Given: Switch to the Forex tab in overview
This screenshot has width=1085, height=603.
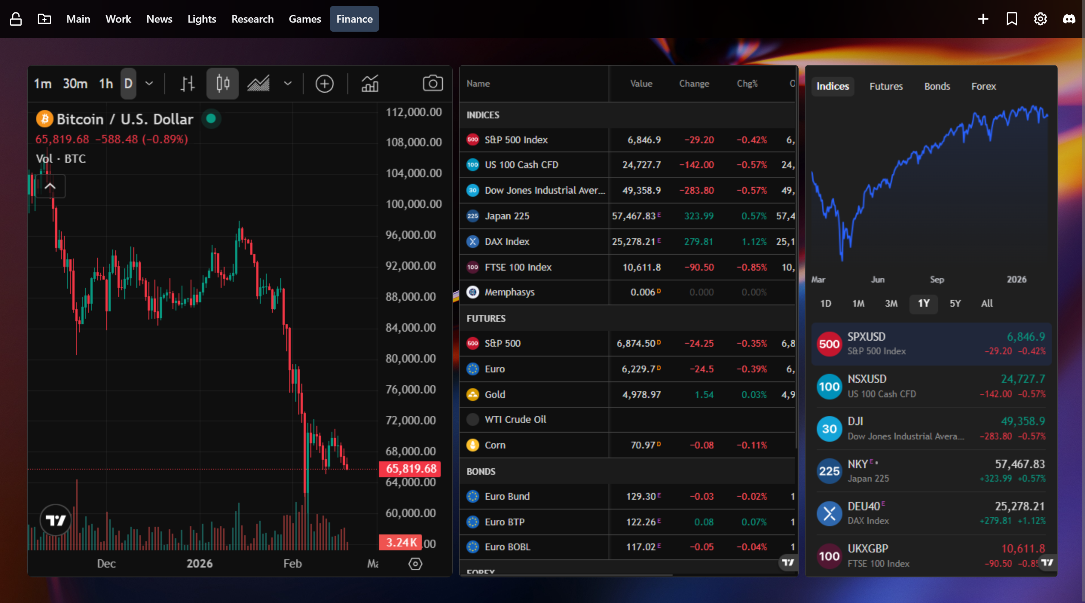Looking at the screenshot, I should tap(984, 86).
